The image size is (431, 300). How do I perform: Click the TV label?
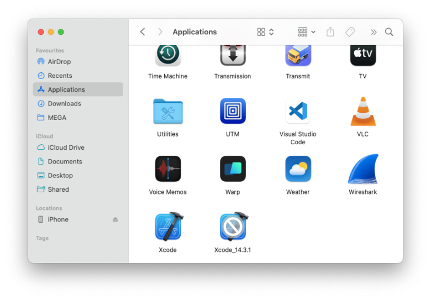(x=363, y=76)
